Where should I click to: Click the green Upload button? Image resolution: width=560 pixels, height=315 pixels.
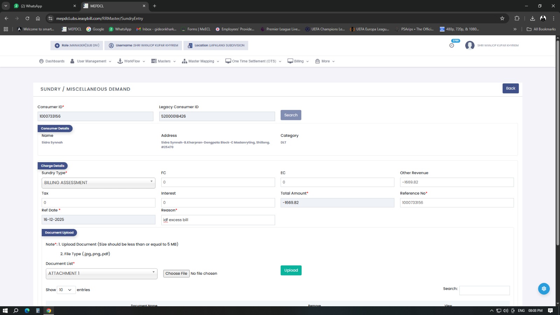291,270
